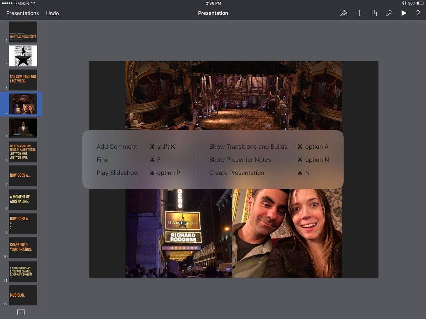Return to the Presentations browser

click(22, 13)
